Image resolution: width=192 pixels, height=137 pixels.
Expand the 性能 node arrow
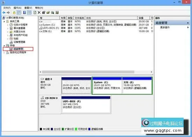8,39
